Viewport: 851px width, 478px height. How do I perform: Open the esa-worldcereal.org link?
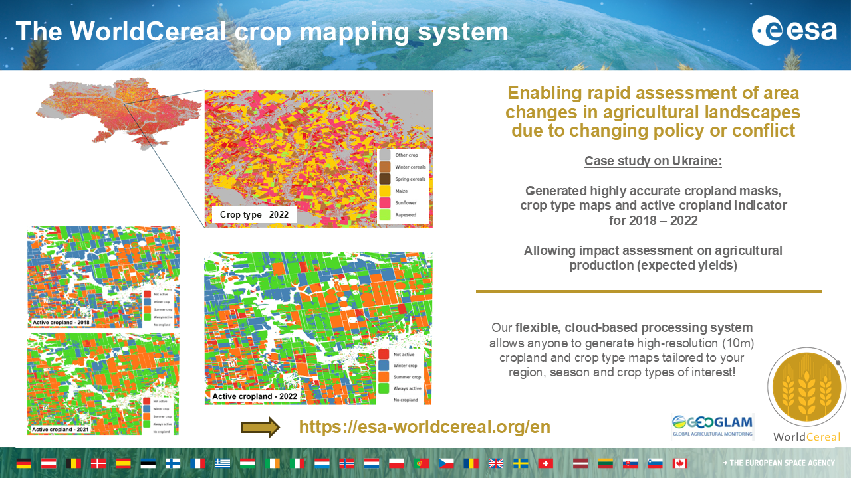coord(424,427)
